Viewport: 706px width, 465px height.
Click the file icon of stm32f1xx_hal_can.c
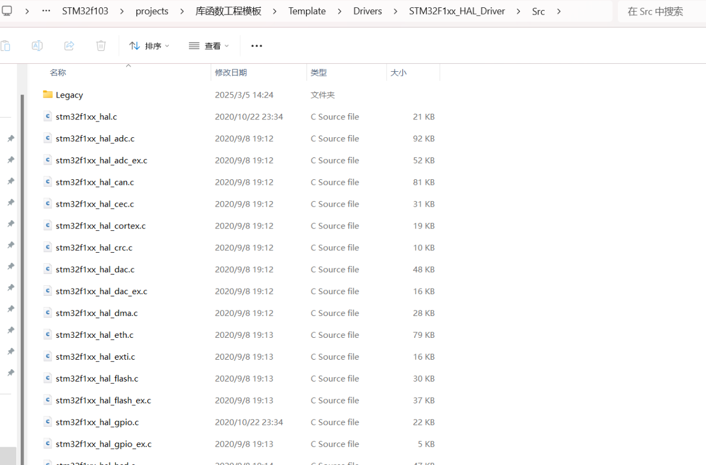48,182
